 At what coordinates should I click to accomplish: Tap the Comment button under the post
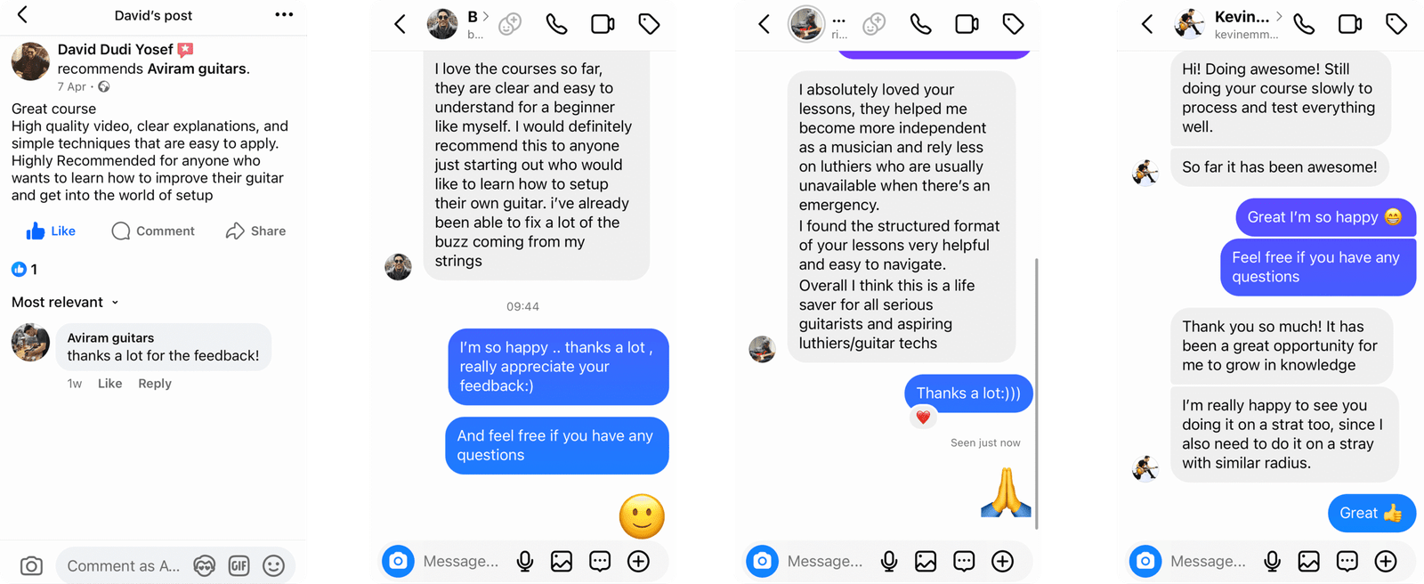(x=153, y=231)
